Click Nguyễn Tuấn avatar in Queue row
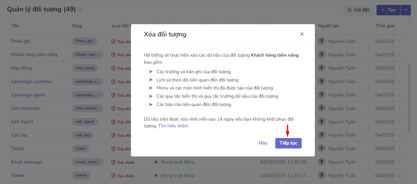This screenshot has width=417, height=184. [x=322, y=175]
